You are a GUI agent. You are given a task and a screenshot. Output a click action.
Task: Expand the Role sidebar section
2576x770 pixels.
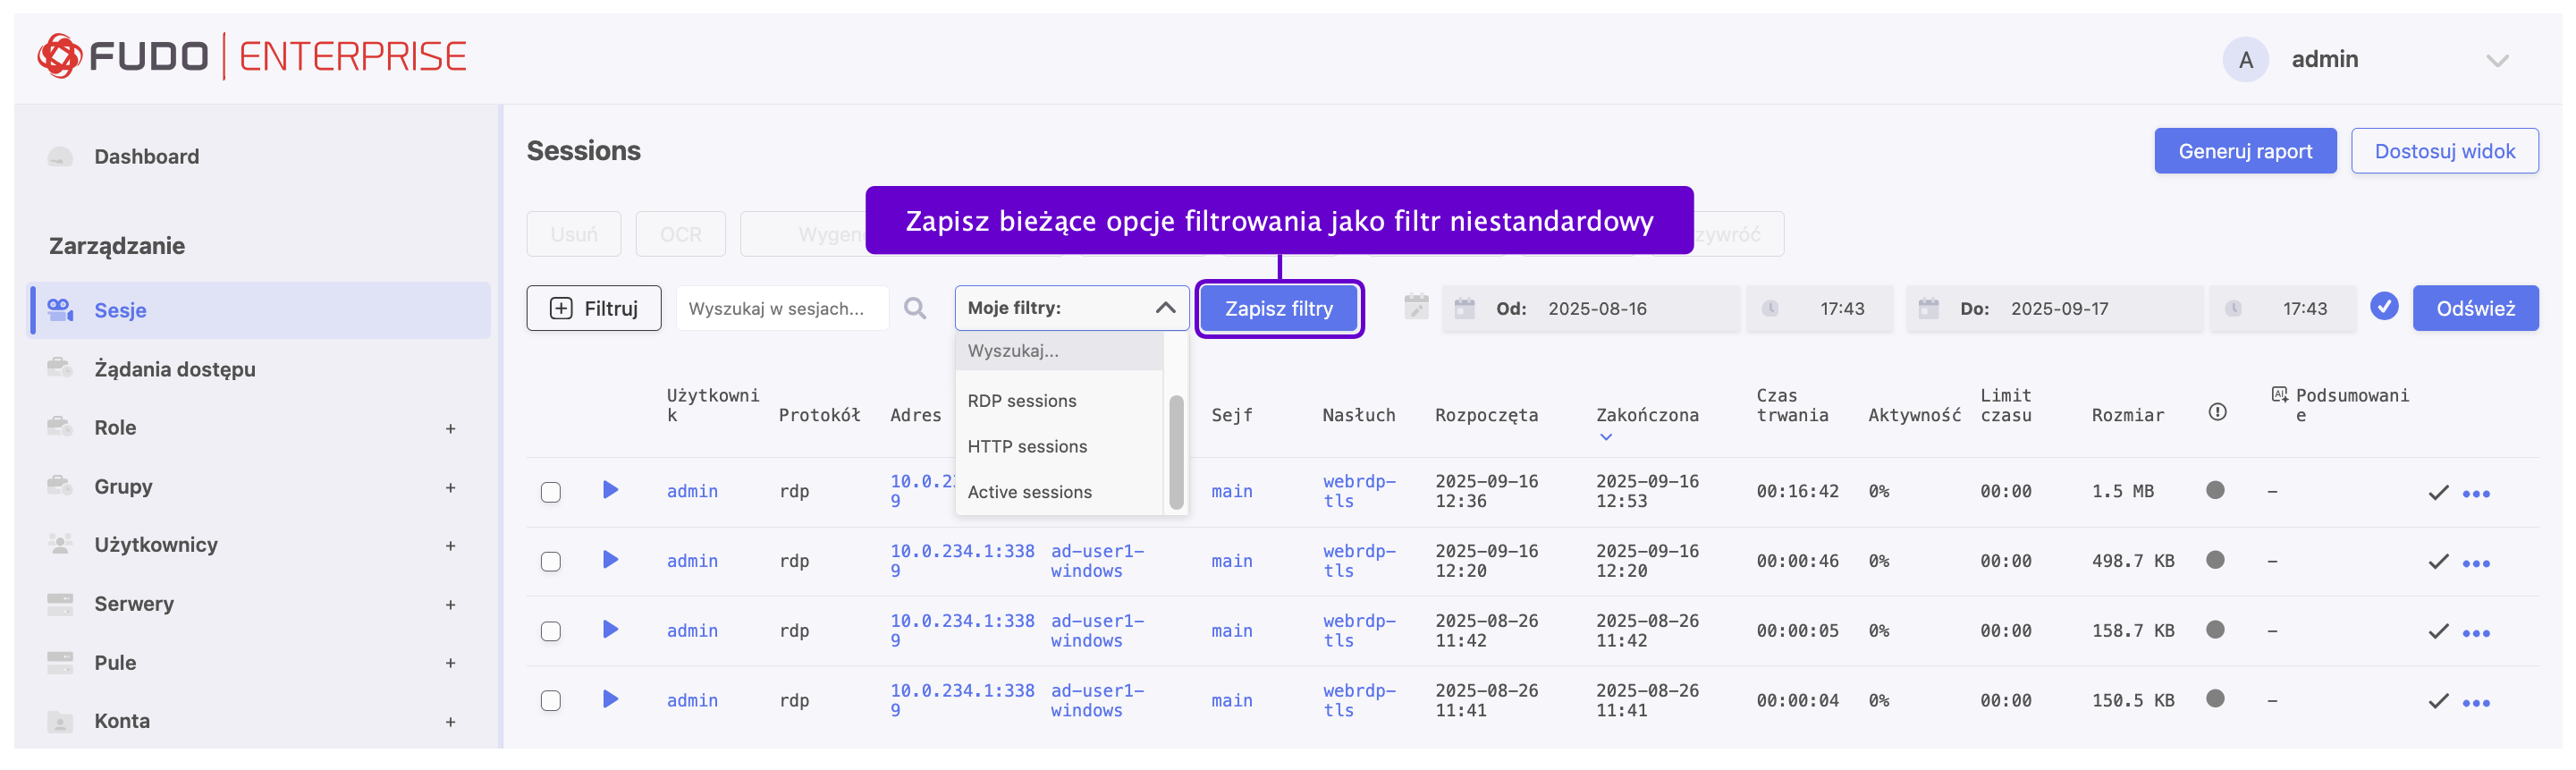(x=450, y=429)
